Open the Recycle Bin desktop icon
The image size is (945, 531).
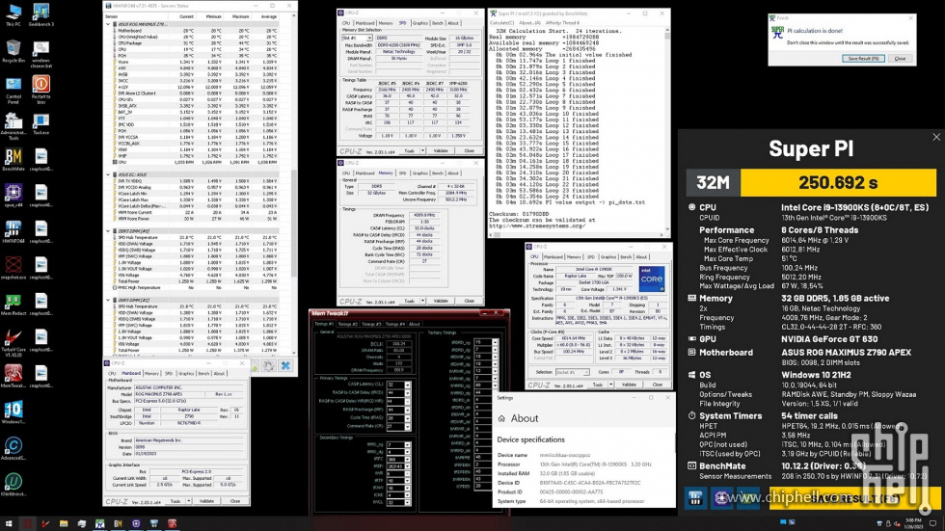[x=13, y=51]
